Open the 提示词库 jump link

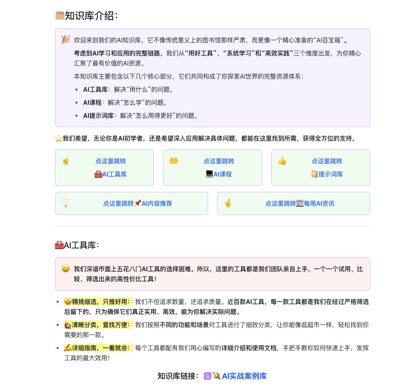pyautogui.click(x=331, y=175)
